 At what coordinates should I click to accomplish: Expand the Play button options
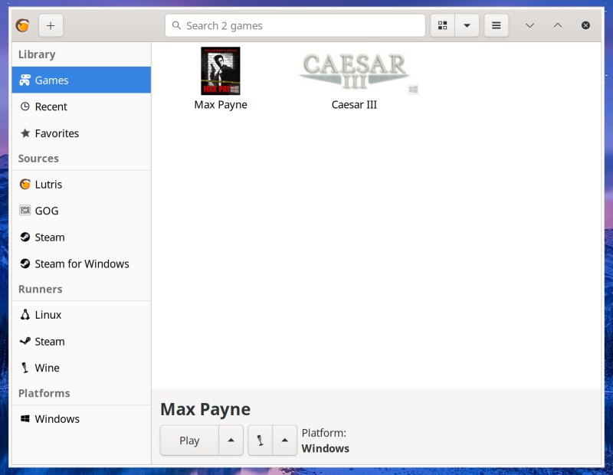tap(231, 440)
